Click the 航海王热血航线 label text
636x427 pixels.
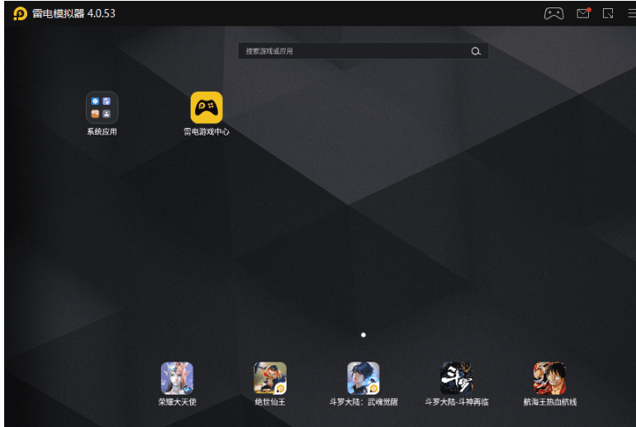click(549, 402)
